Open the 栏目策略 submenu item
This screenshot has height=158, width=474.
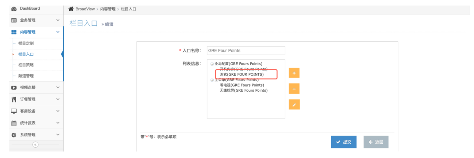click(x=26, y=65)
